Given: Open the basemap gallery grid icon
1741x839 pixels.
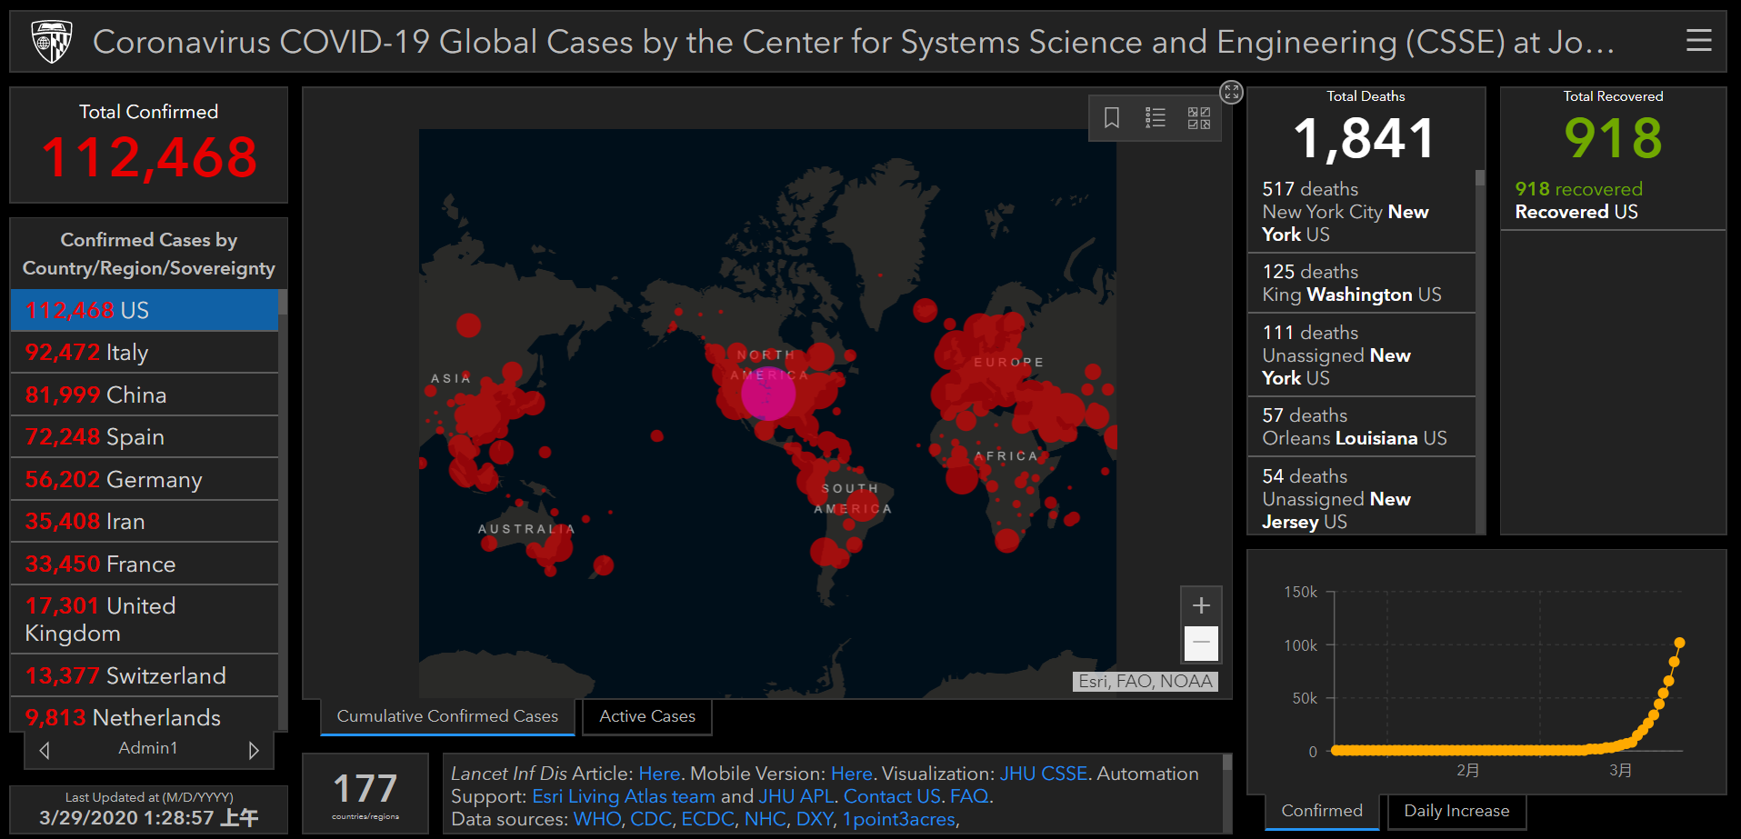Looking at the screenshot, I should (x=1198, y=118).
